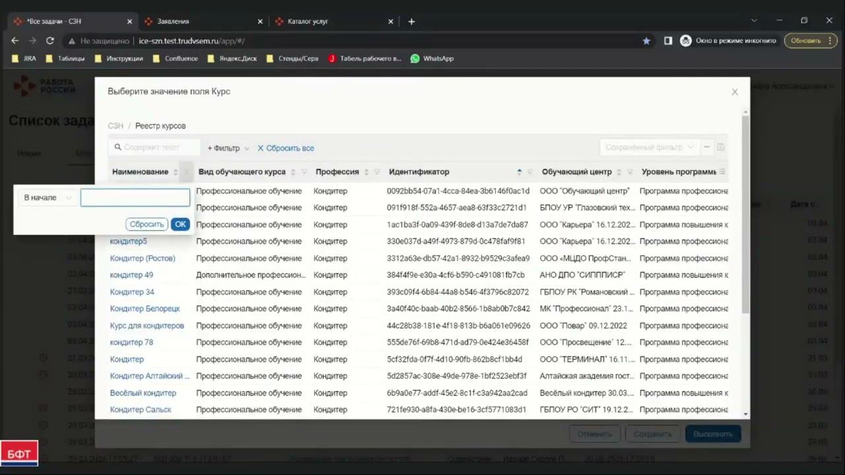Image resolution: width=845 pixels, height=475 pixels.
Task: Sort the table by Профессия
Action: click(x=366, y=172)
